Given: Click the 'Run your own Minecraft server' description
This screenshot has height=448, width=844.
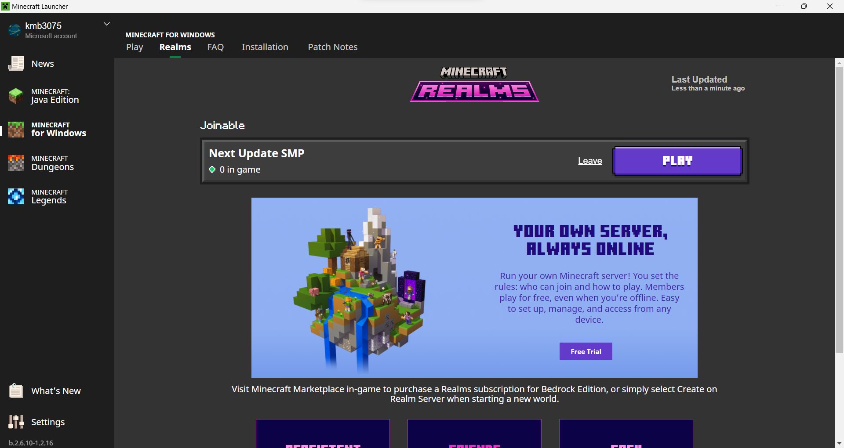Looking at the screenshot, I should click(589, 298).
